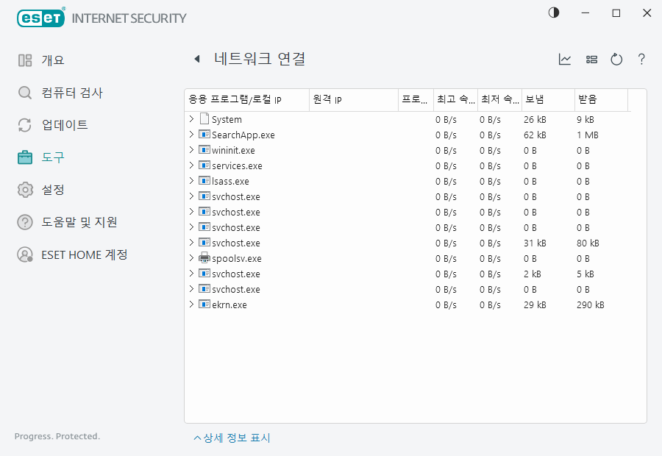Click the System file icon
The height and width of the screenshot is (456, 662).
click(x=204, y=119)
